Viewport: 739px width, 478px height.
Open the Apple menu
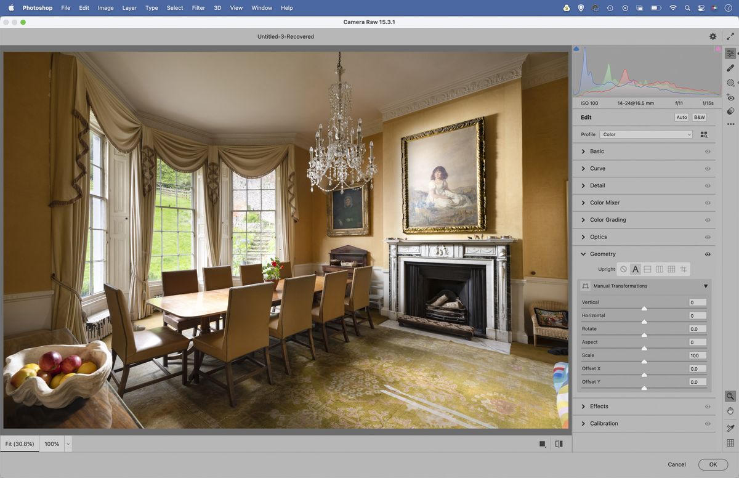click(x=10, y=8)
